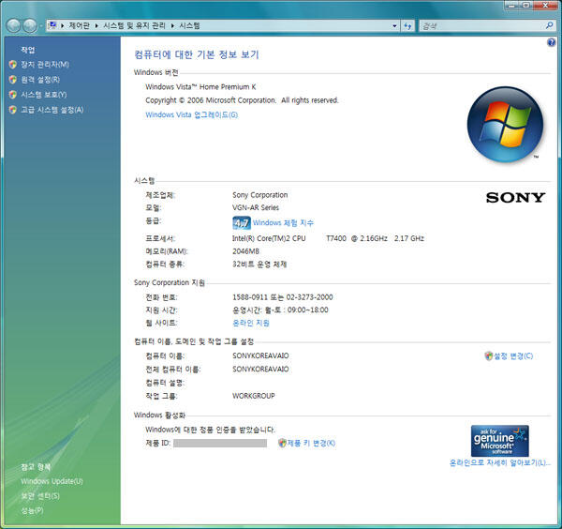Image resolution: width=562 pixels, height=529 pixels.
Task: Select 시스템 보호(Y) in the sidebar
Action: point(43,95)
